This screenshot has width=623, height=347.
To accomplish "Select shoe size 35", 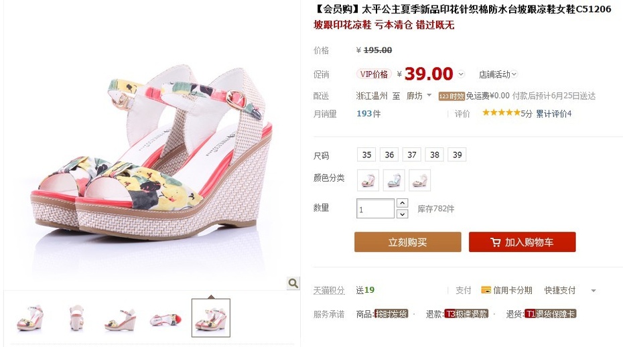I will (366, 155).
